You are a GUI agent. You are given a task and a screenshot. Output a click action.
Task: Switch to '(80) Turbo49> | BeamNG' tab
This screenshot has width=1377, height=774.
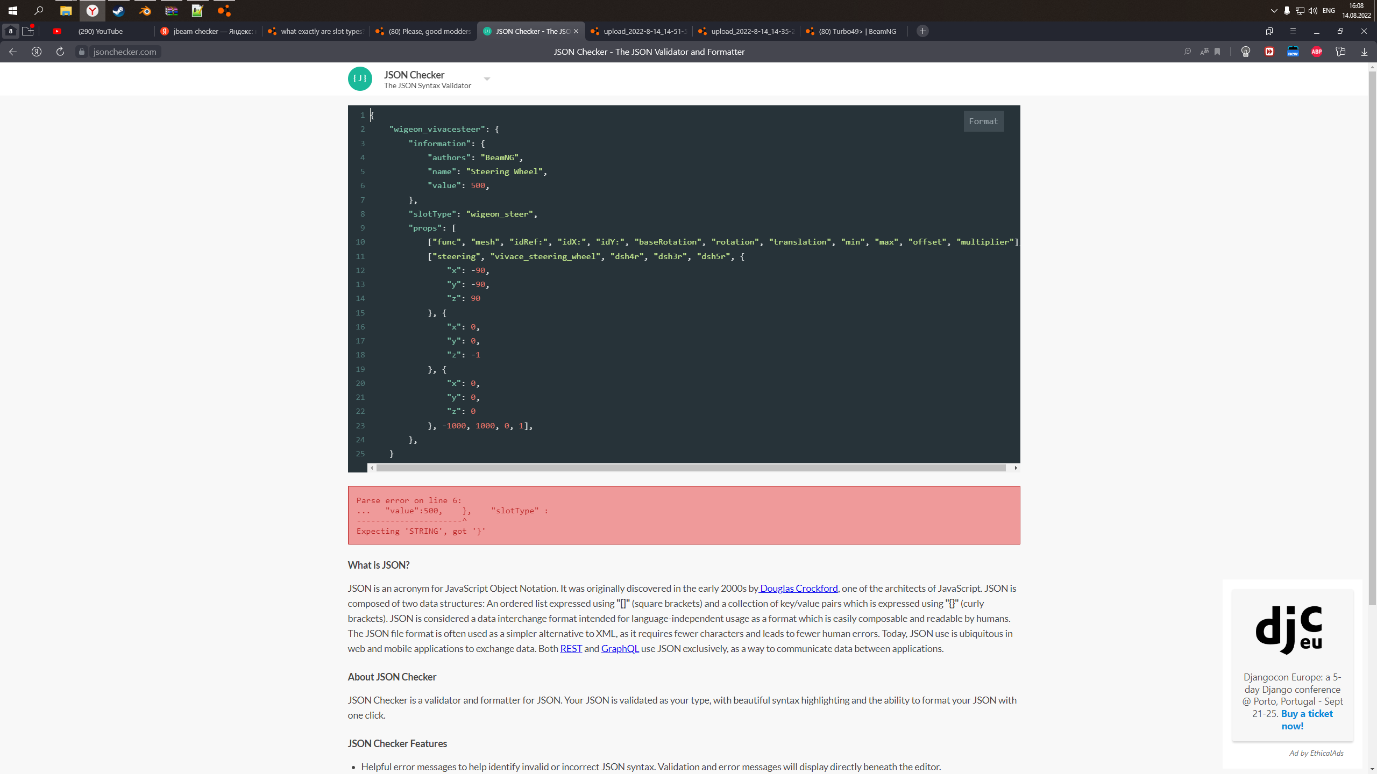point(854,31)
